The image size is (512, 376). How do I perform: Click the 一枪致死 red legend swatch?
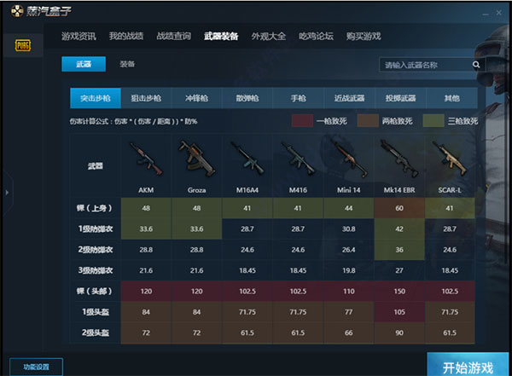click(302, 121)
